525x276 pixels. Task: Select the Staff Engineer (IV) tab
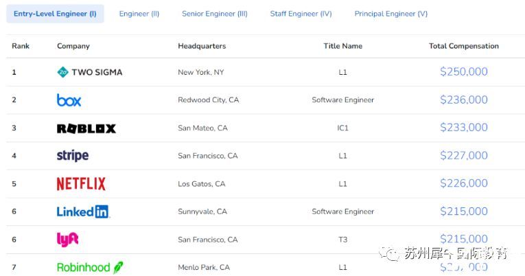tap(301, 14)
